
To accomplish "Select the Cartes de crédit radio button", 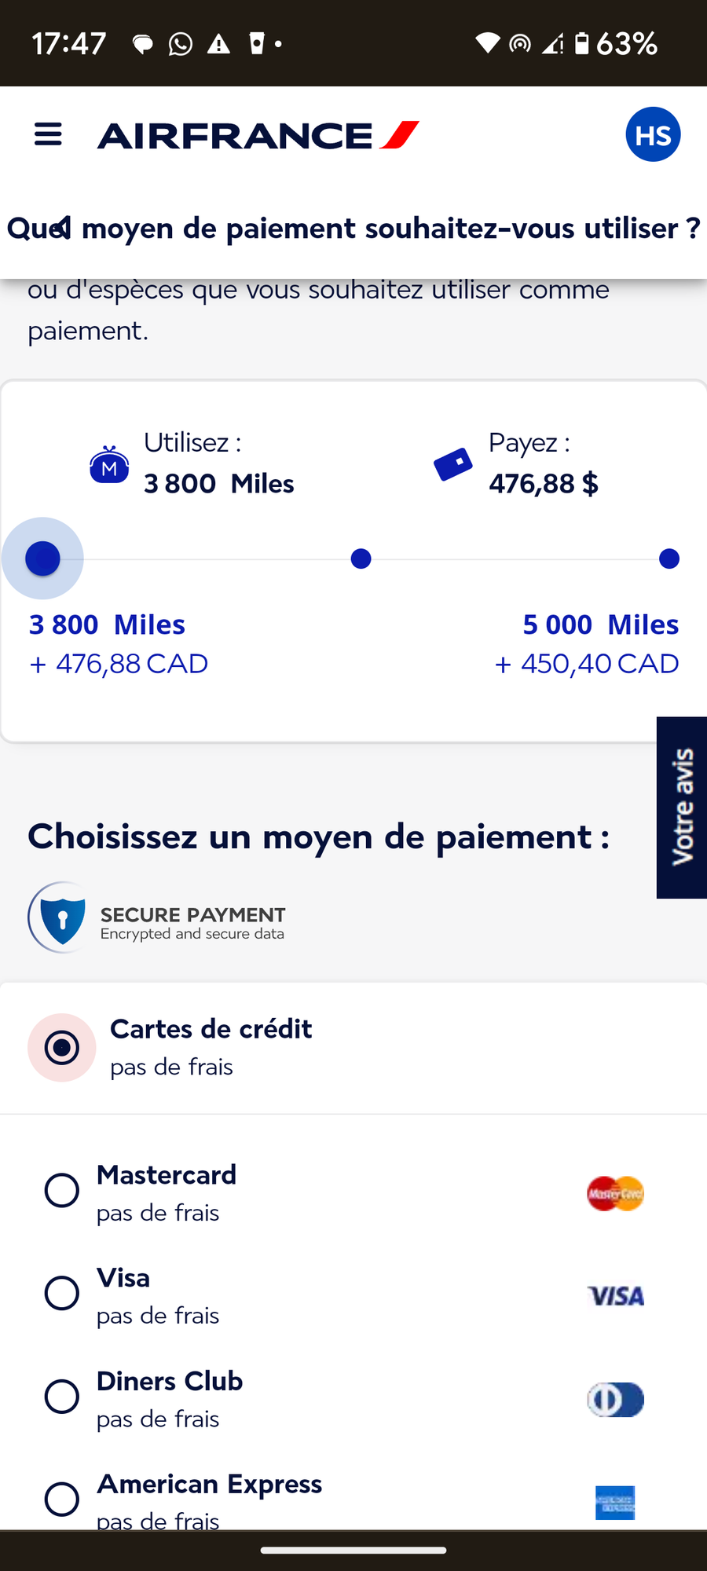I will 62,1047.
